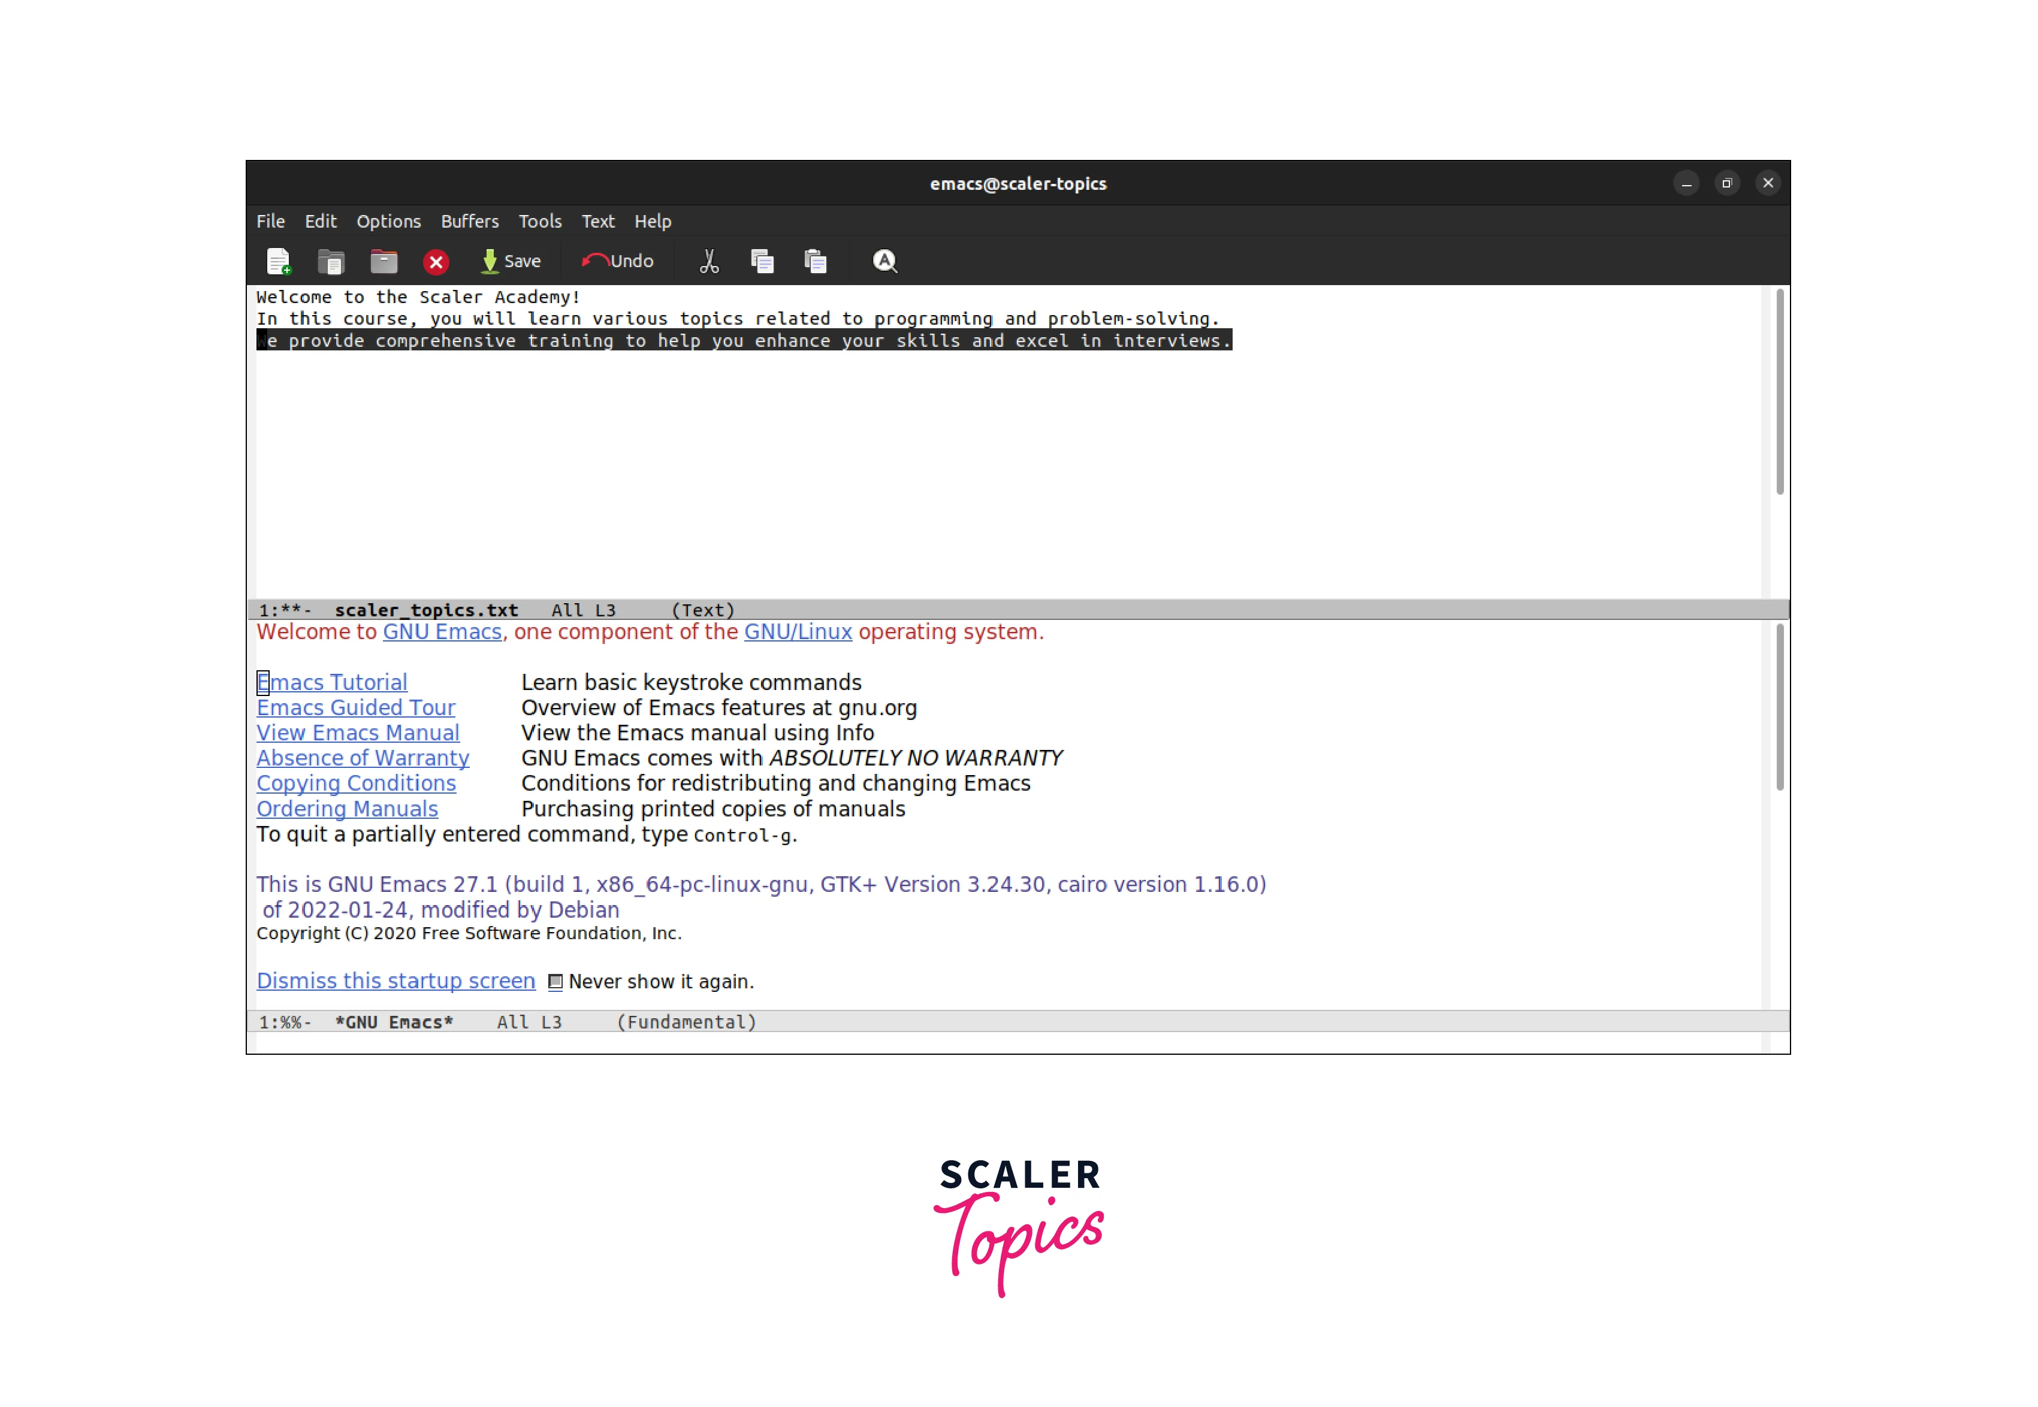Follow the GNU Emacs link
Image resolution: width=2038 pixels, height=1407 pixels.
[442, 632]
